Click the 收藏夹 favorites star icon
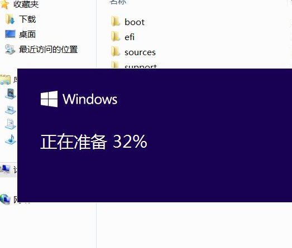The image size is (292, 248). 4,4
